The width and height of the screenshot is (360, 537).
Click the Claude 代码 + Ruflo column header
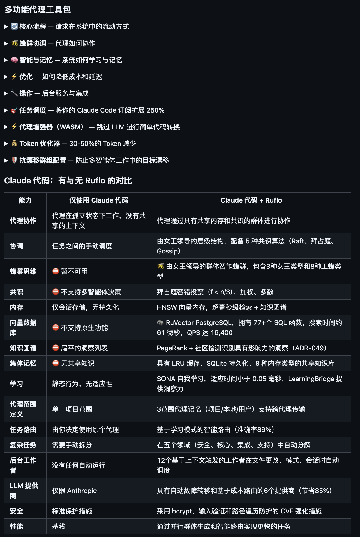coord(251,200)
